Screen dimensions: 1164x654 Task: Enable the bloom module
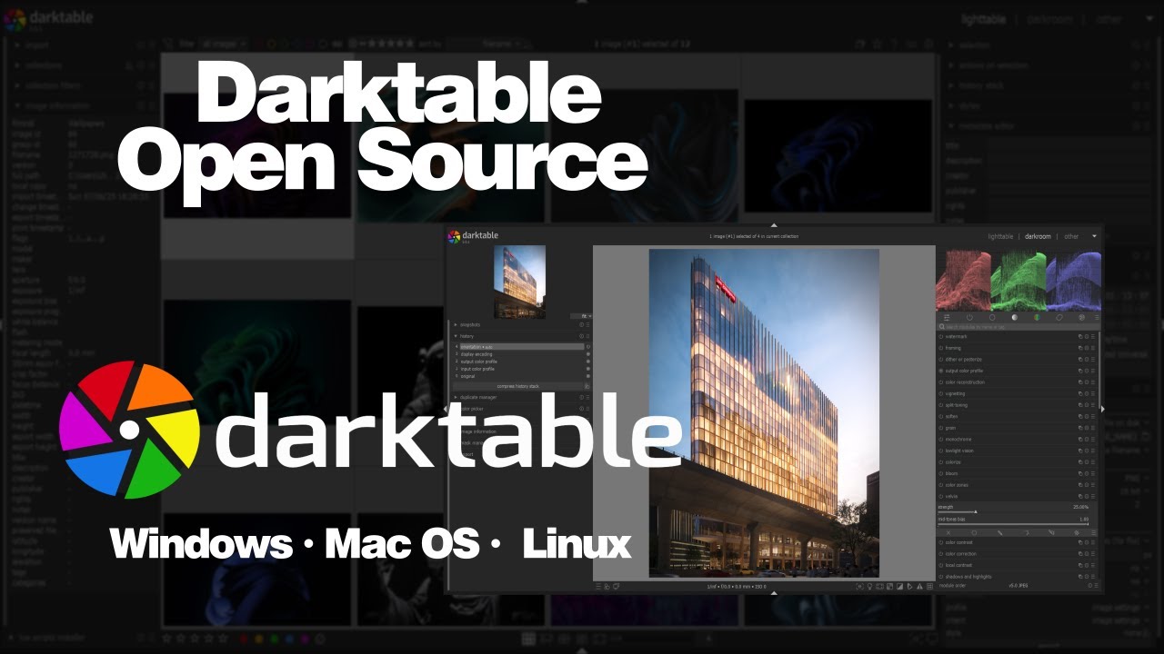click(941, 473)
